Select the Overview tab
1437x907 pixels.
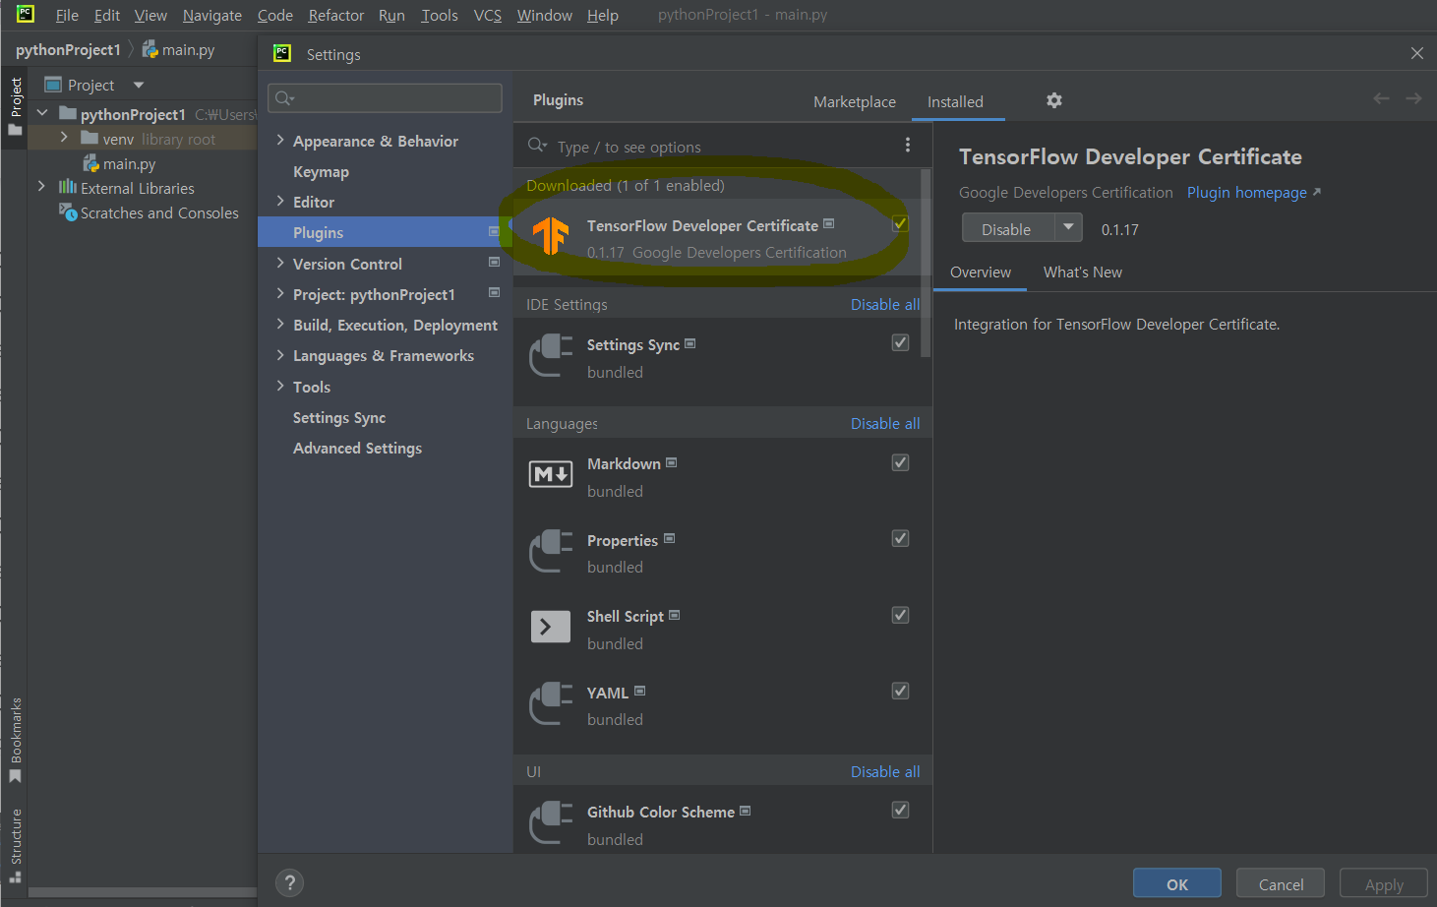pos(980,272)
